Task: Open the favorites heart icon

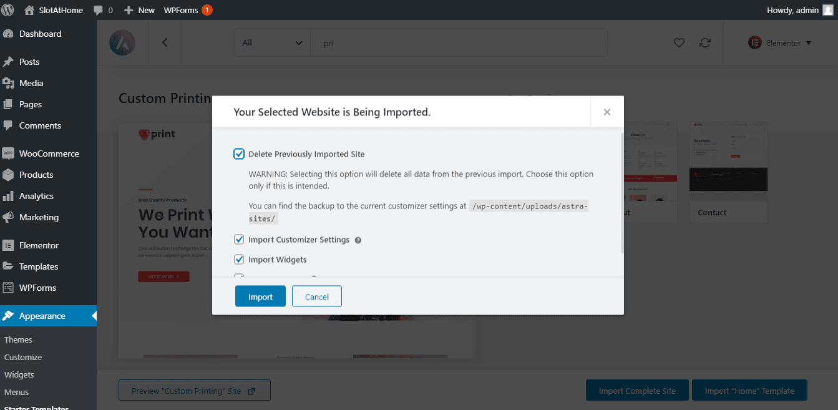Action: tap(679, 43)
